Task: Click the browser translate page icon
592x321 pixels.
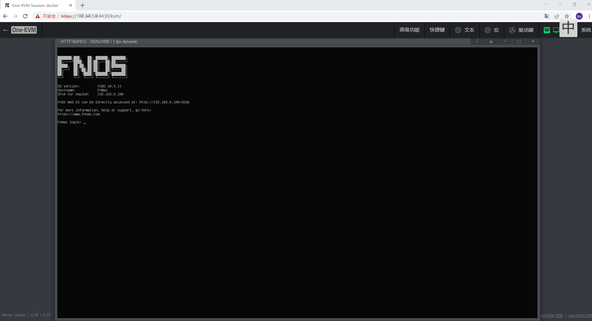Action: click(x=547, y=16)
